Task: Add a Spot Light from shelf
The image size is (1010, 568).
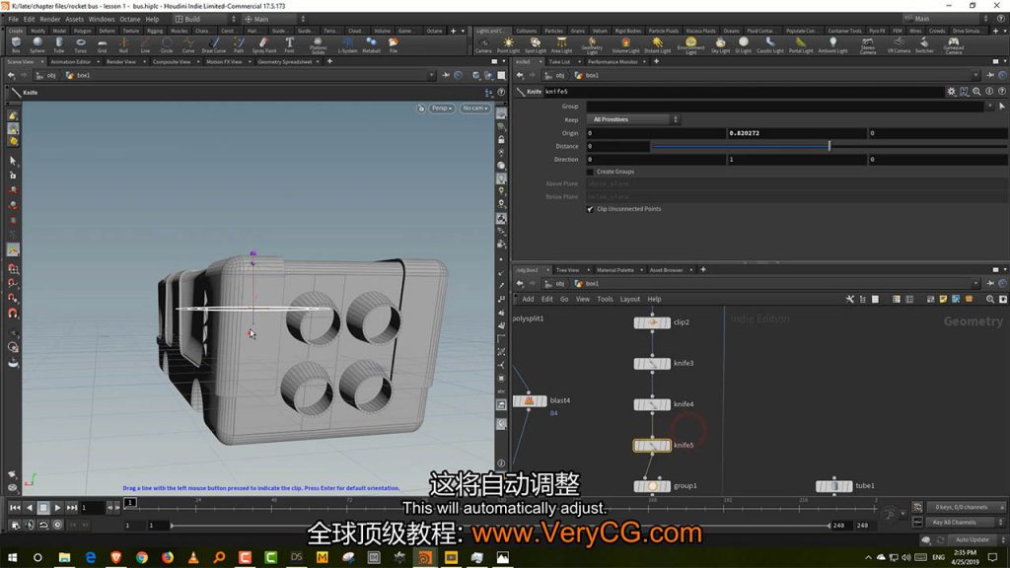Action: pyautogui.click(x=535, y=44)
